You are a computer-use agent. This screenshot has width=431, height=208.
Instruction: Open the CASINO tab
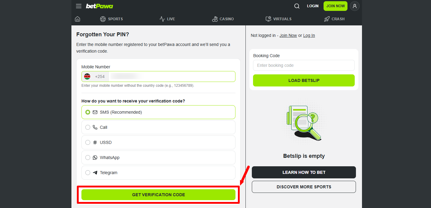(x=223, y=19)
